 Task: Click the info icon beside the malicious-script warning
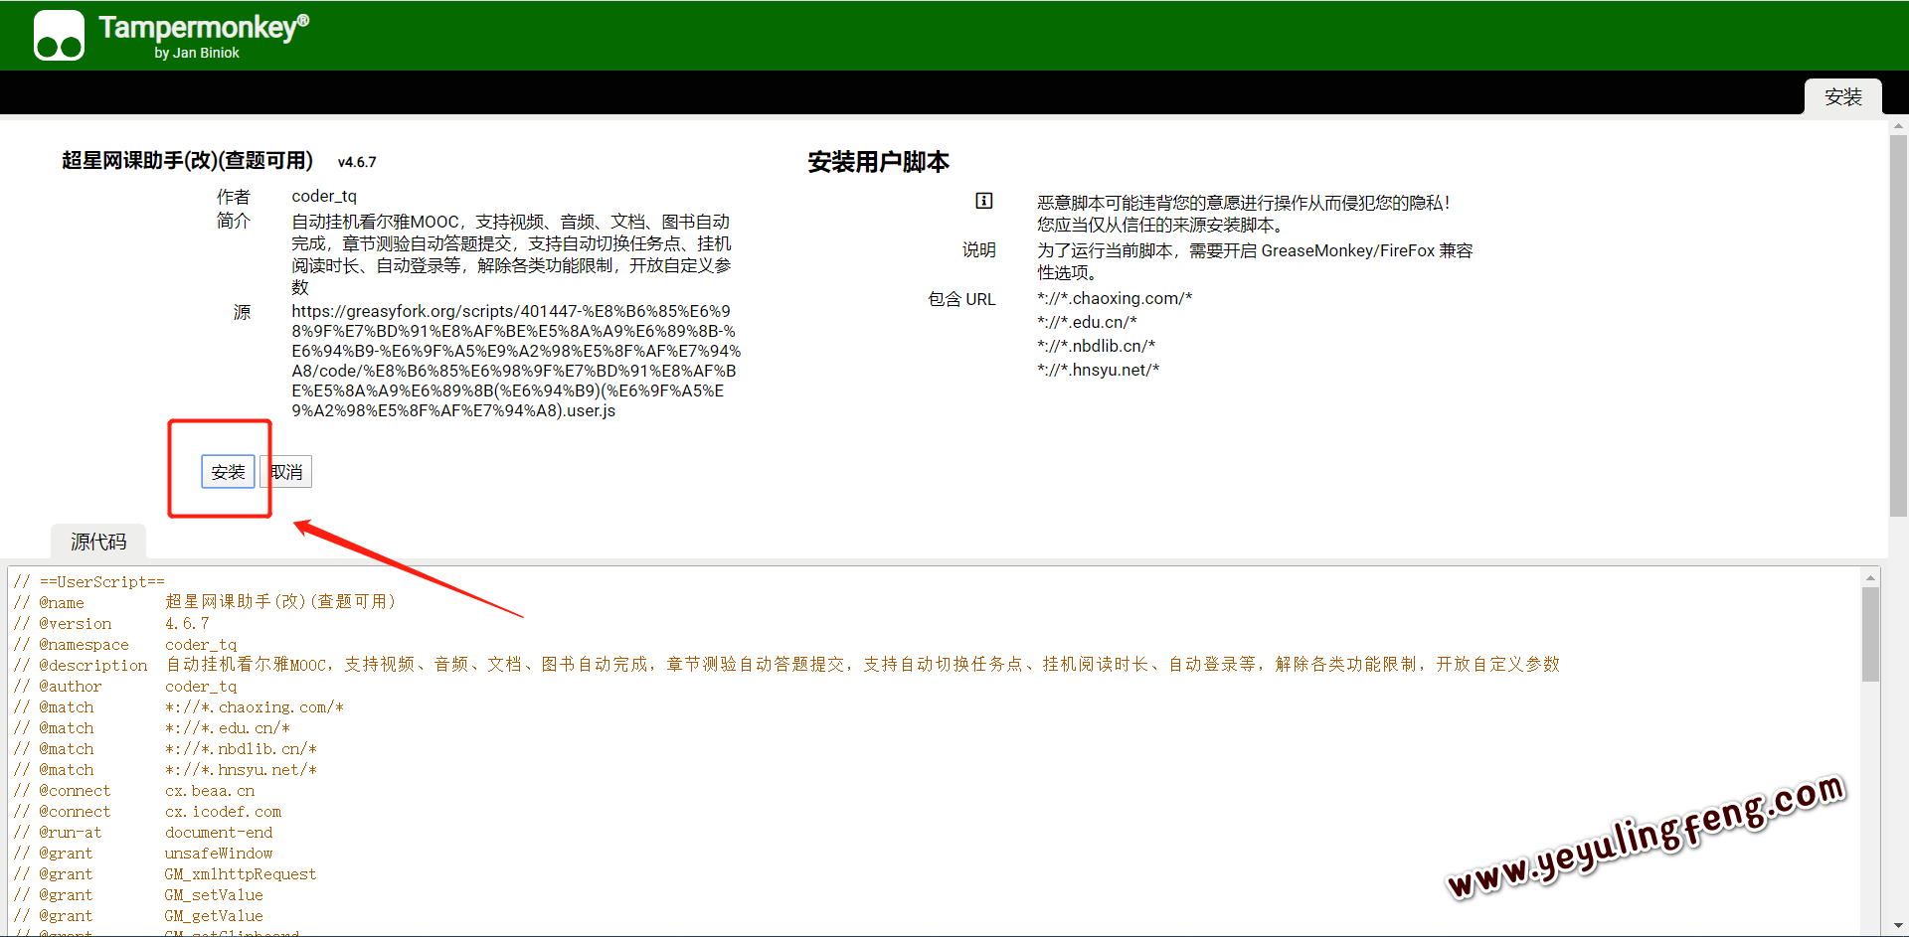(x=983, y=201)
